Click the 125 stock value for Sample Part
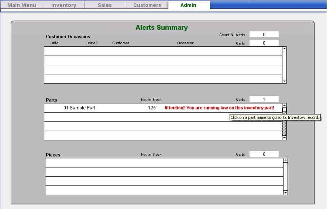This screenshot has height=209, width=327. tap(152, 108)
